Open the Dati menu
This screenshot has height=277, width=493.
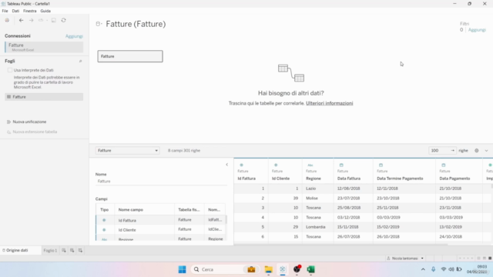coord(15,11)
